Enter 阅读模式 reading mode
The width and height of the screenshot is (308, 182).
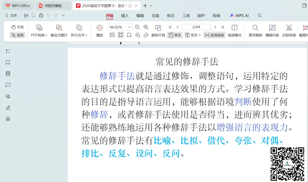coord(234,31)
